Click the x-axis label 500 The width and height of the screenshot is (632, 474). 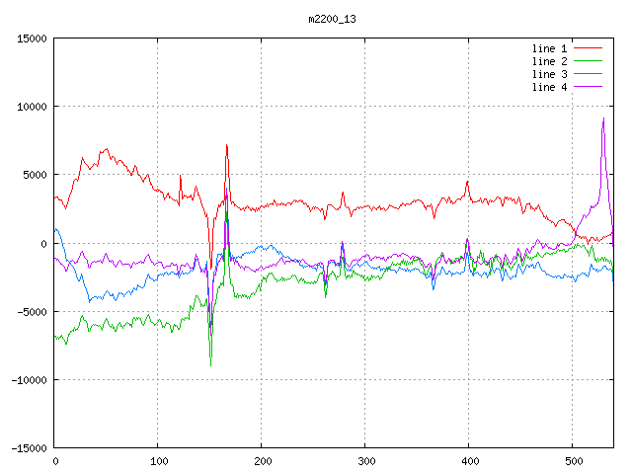pyautogui.click(x=574, y=461)
